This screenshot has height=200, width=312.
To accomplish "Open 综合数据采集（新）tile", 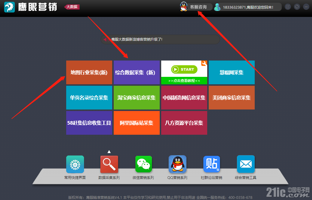I will pos(137,72).
